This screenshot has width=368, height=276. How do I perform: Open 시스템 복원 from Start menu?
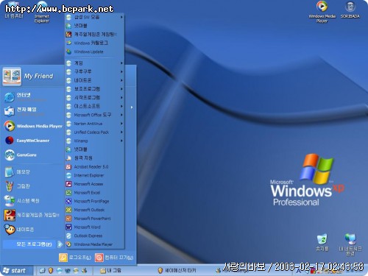tap(32, 201)
